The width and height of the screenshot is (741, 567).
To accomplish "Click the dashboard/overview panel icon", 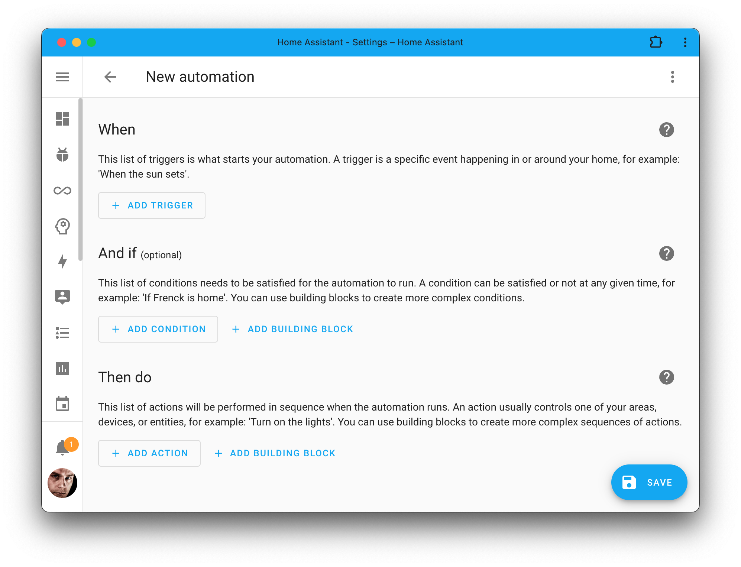I will click(62, 119).
